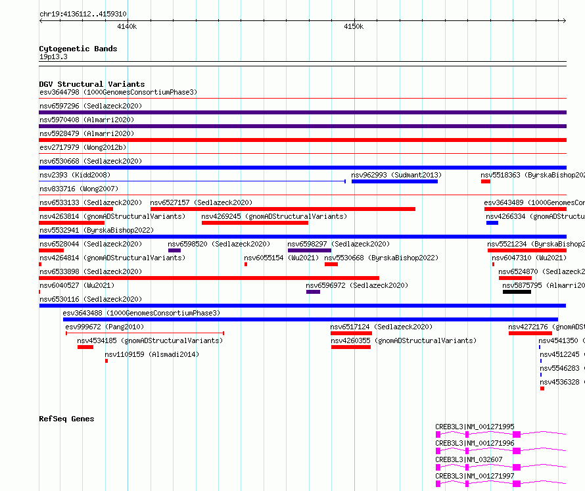Click the CREB3L3|NM_001271996 gene model
This screenshot has width=585, height=491.
501,451
